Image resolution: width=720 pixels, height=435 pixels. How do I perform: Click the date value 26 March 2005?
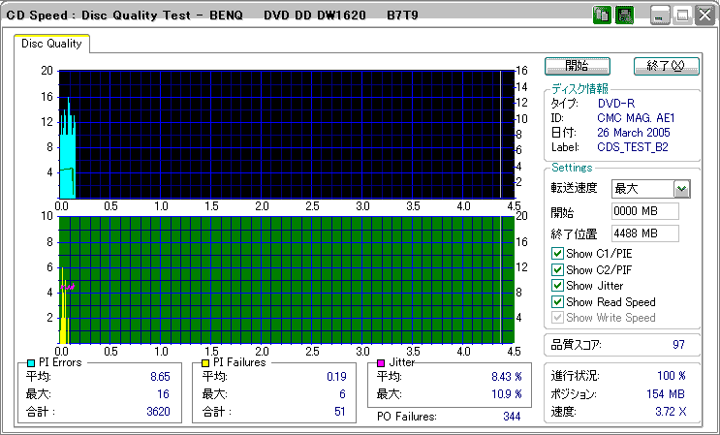pyautogui.click(x=633, y=133)
